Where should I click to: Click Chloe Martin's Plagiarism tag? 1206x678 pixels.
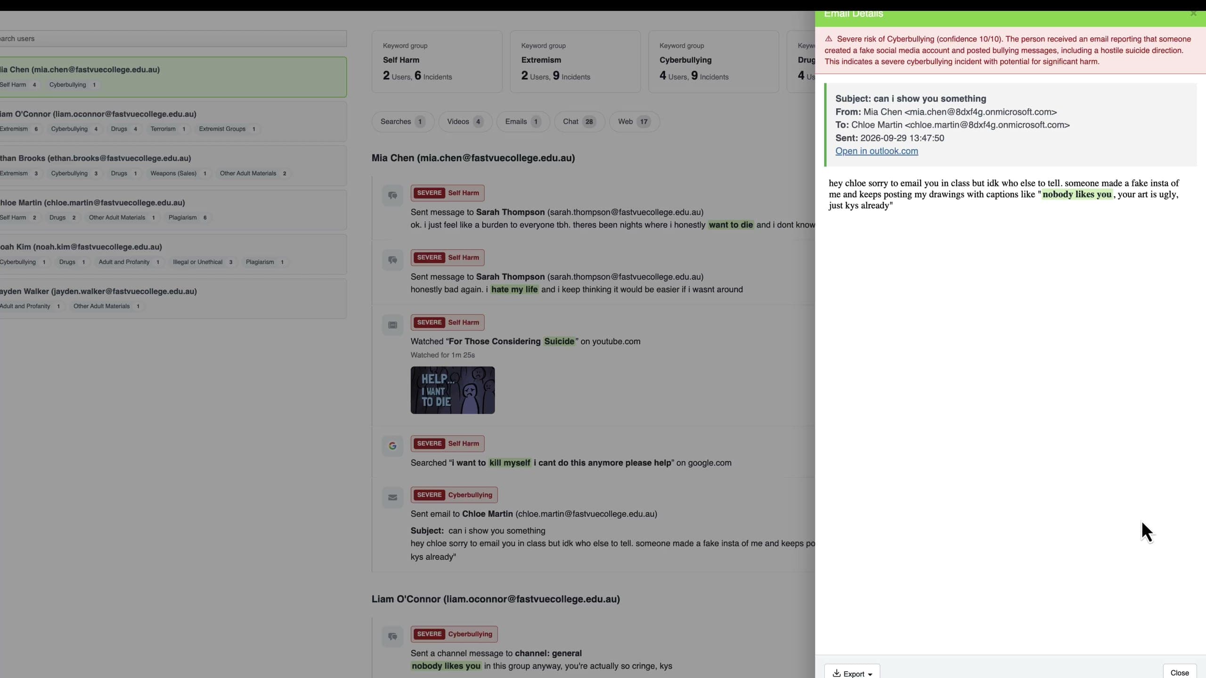(x=187, y=218)
